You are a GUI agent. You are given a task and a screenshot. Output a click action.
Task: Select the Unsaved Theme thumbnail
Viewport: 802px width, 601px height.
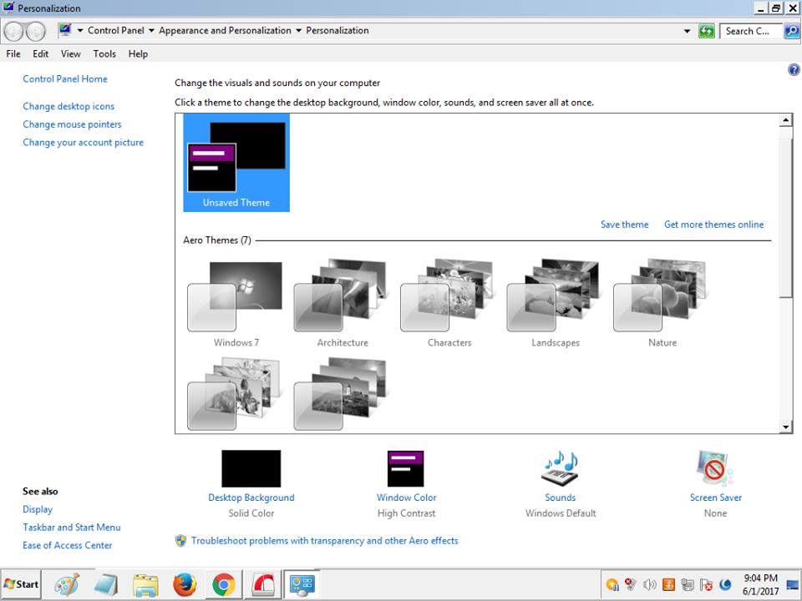pyautogui.click(x=236, y=163)
